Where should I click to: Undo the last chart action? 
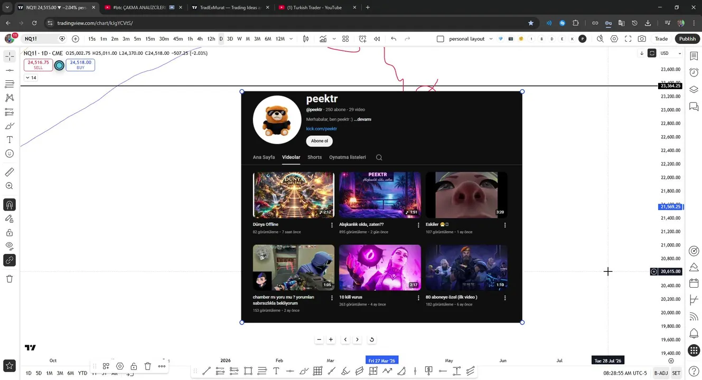coord(394,39)
